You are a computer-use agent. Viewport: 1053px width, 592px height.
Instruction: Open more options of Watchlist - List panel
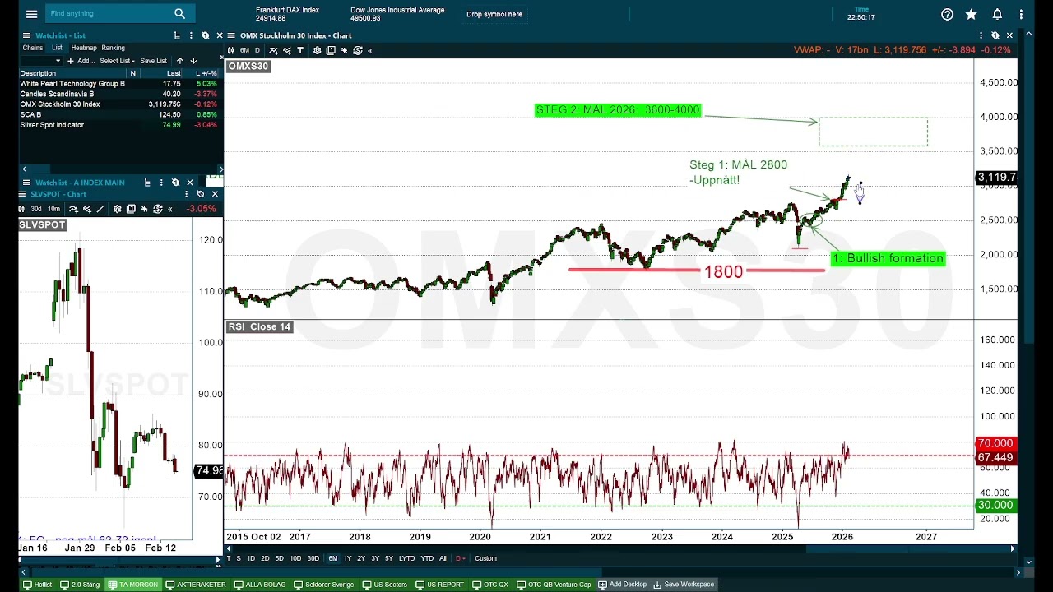tap(192, 35)
